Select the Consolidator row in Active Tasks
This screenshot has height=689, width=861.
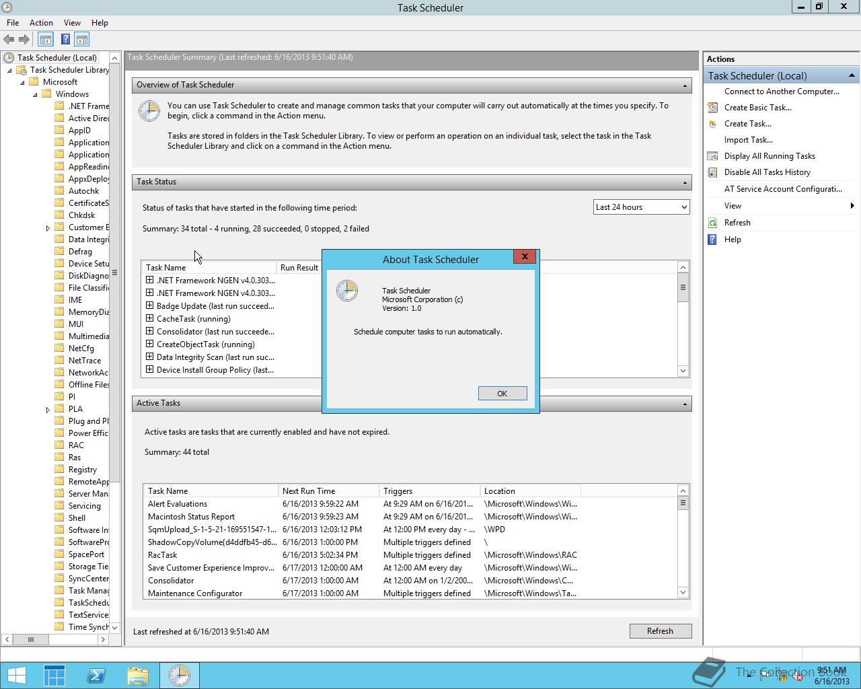pos(410,581)
